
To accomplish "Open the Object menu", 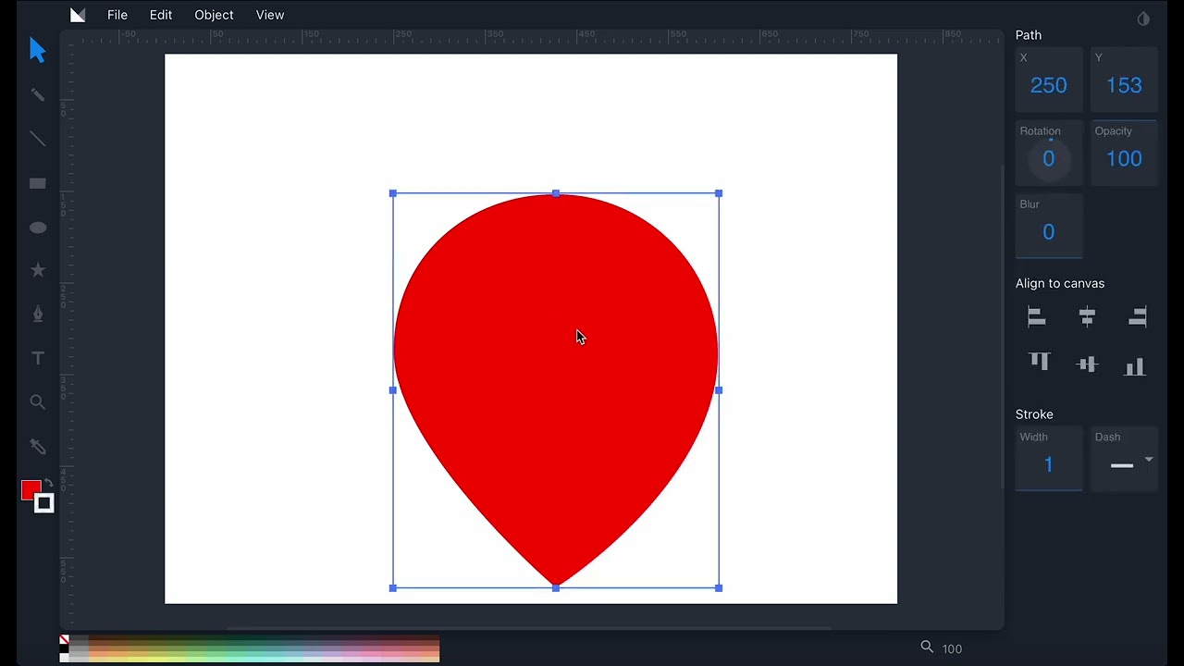I will 214,15.
